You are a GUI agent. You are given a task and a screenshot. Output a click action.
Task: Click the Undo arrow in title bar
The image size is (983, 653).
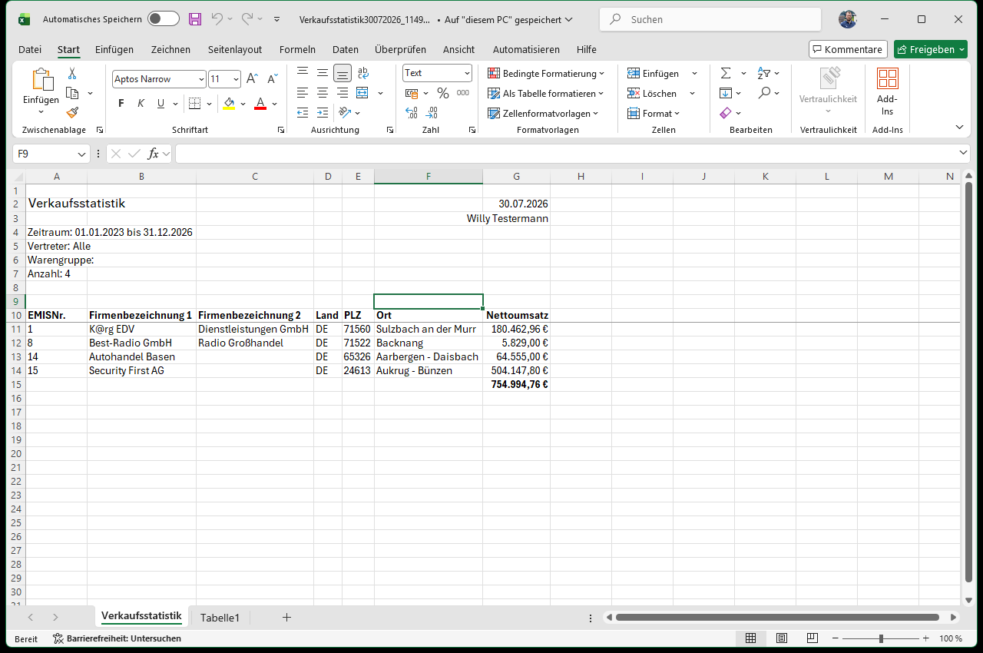pos(217,19)
